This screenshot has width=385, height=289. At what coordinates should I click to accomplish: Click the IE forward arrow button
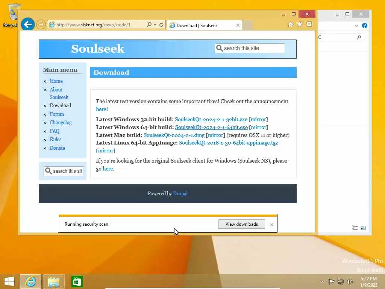[41, 24]
